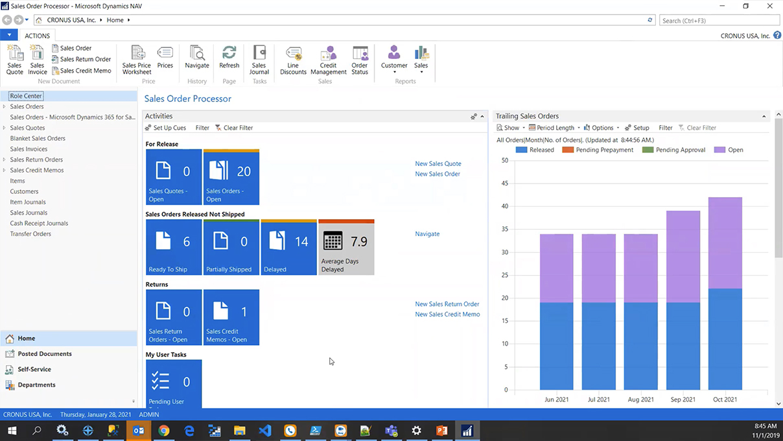Click Sales Order in New Document group
Screen dimensions: 783x441
pyautogui.click(x=71, y=48)
